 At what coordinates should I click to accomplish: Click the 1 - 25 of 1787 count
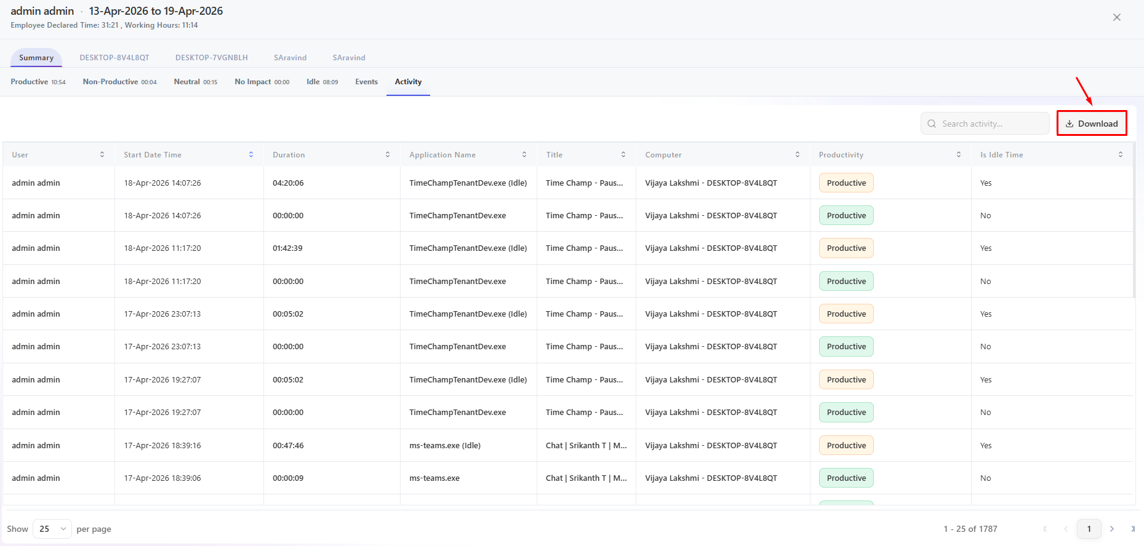(970, 529)
